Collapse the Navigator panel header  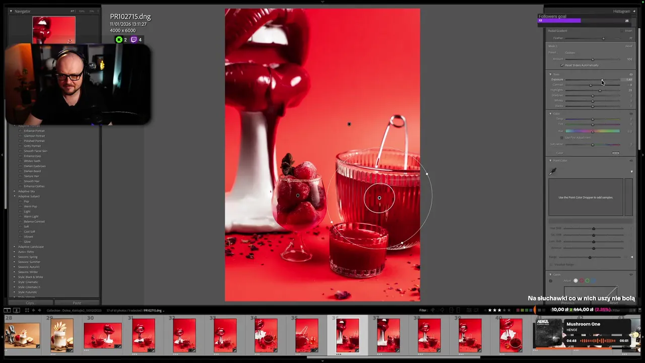point(12,11)
